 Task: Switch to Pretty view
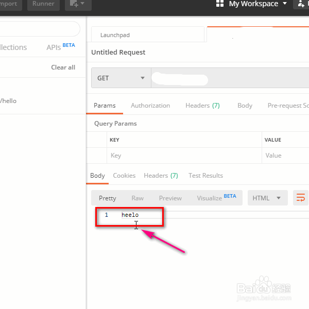[x=108, y=198]
